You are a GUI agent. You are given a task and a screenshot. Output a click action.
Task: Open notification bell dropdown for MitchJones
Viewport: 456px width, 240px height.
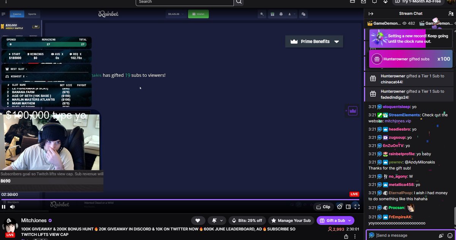pos(217,220)
